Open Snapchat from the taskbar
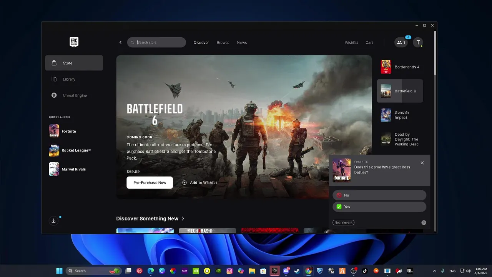Viewport: 492px width, 277px height. [x=207, y=271]
